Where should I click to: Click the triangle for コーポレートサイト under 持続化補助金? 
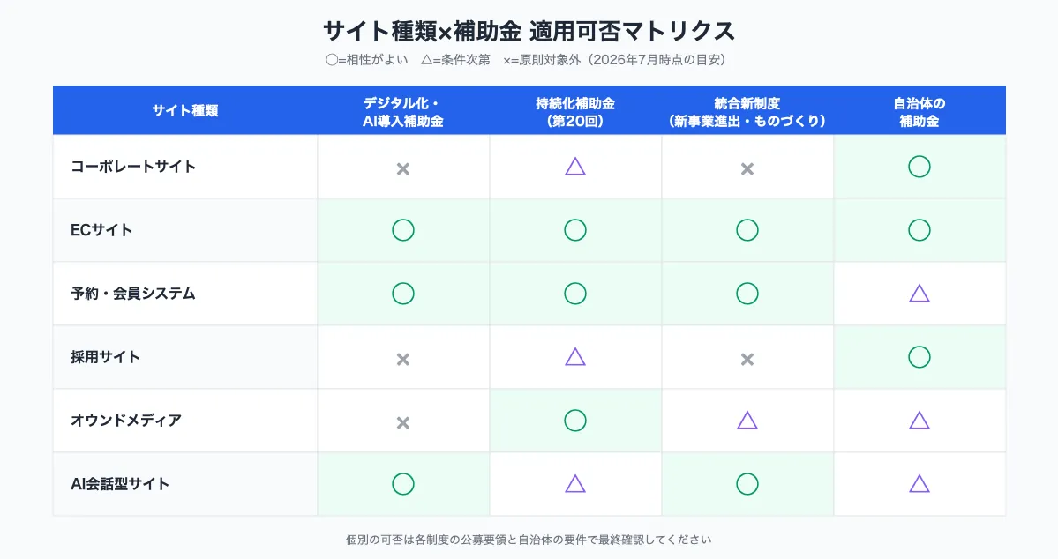coord(574,167)
